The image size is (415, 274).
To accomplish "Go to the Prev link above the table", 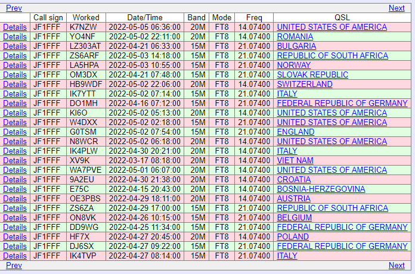I will click(14, 8).
